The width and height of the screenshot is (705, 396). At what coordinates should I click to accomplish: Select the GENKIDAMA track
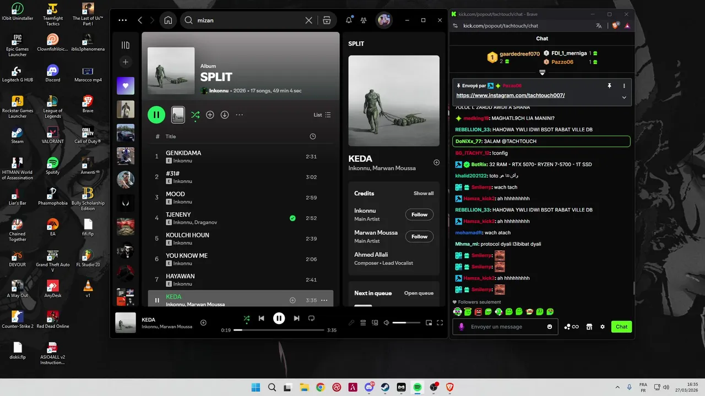241,156
